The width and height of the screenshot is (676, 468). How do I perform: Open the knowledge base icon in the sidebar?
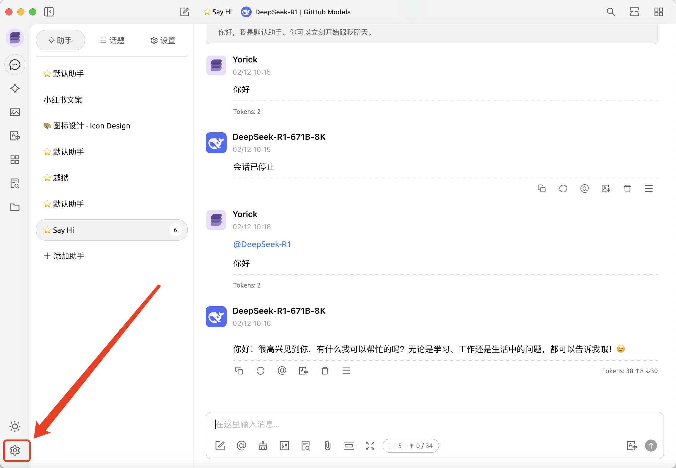[x=15, y=183]
